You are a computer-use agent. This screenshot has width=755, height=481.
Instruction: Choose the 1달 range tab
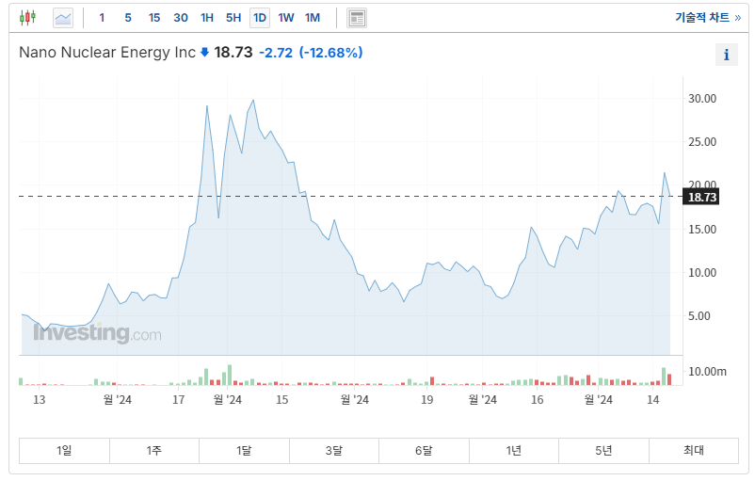(244, 451)
